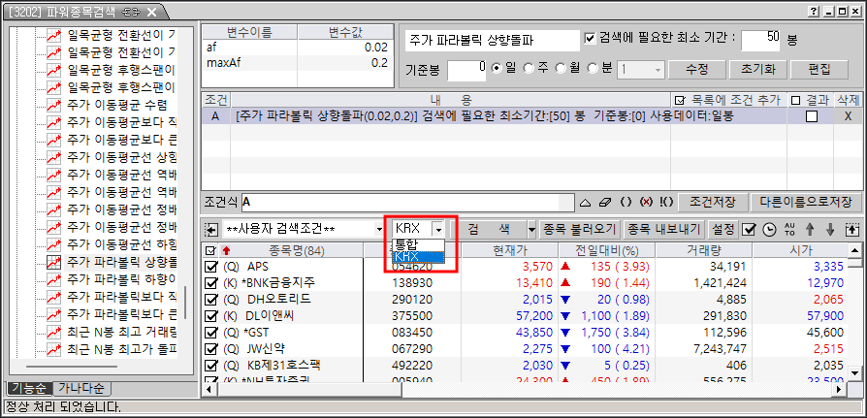
Task: Click the parentheses () icon for condition grouping
Action: point(626,203)
